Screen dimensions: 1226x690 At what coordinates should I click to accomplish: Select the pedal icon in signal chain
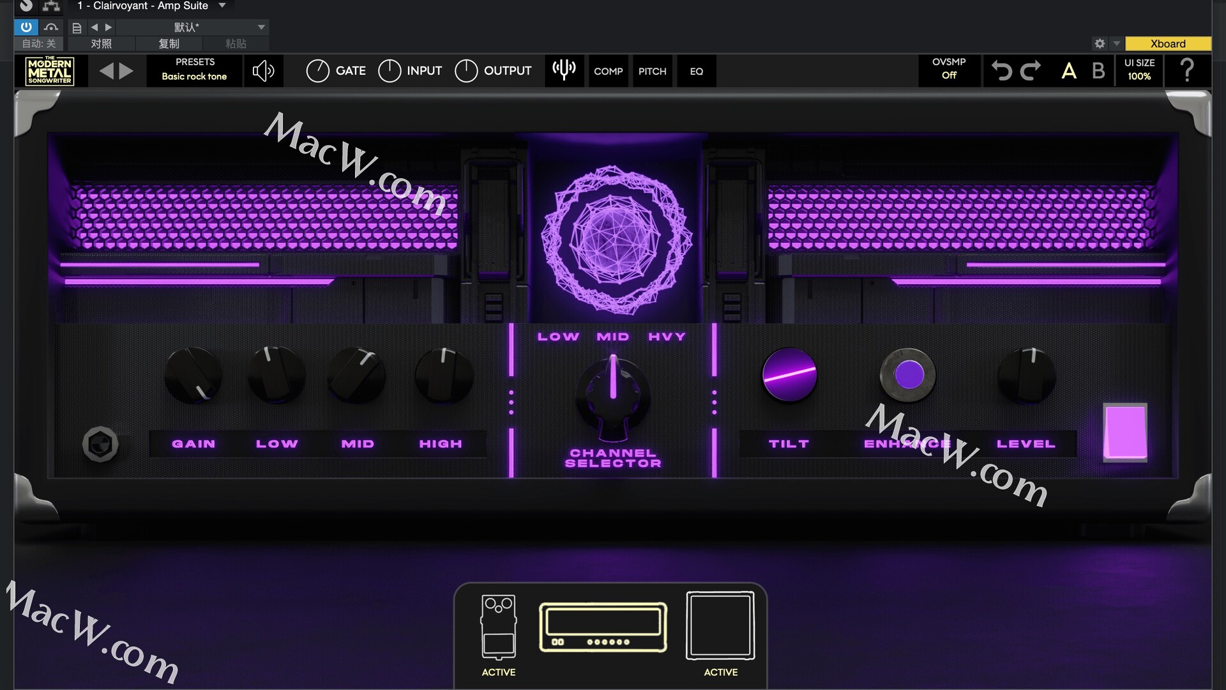(499, 627)
